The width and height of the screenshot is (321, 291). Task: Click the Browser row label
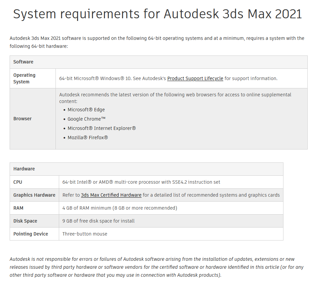click(23, 119)
